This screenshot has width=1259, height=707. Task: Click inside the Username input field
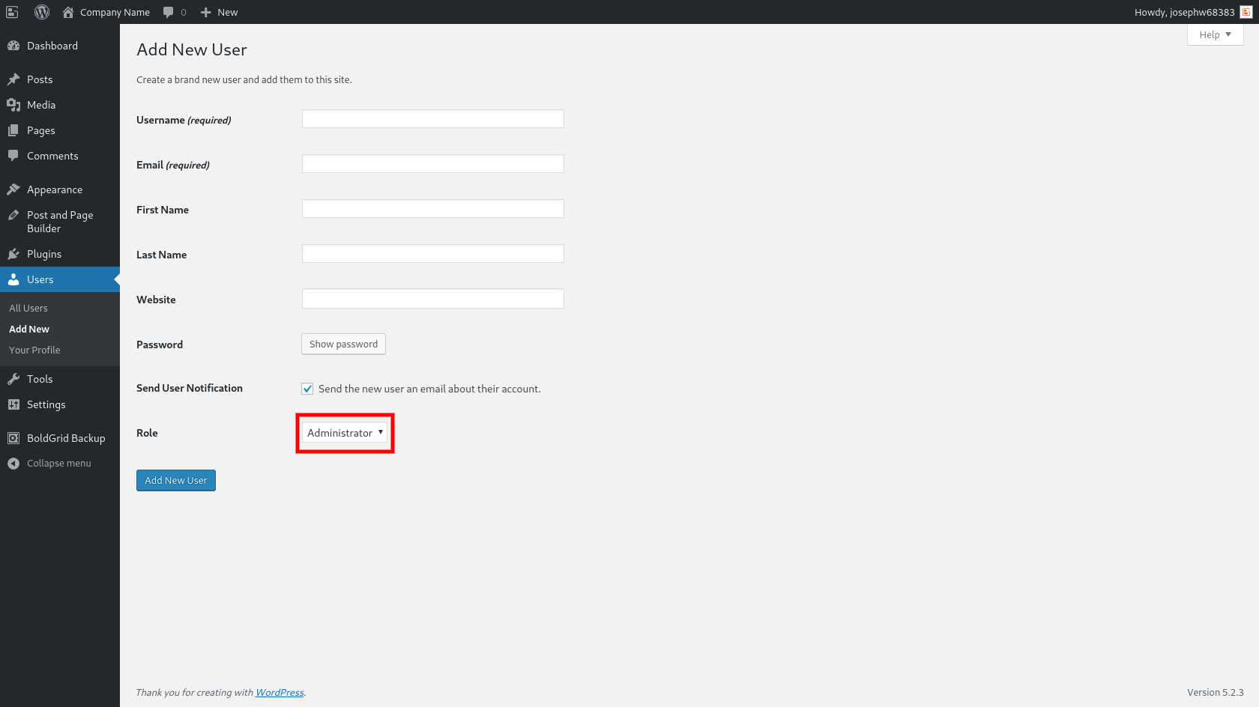pyautogui.click(x=432, y=118)
